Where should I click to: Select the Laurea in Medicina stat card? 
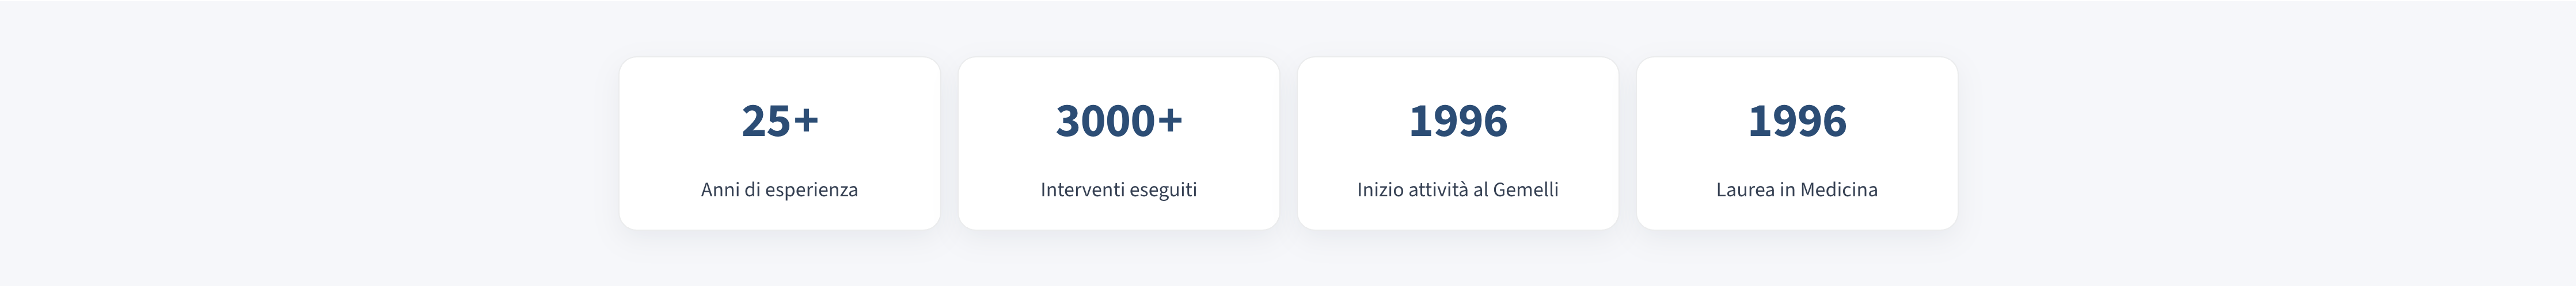coord(1796,154)
